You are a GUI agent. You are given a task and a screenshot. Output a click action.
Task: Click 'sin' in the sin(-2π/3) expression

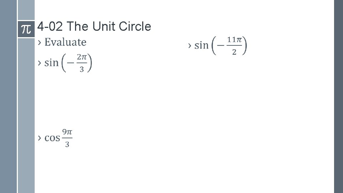click(51, 63)
